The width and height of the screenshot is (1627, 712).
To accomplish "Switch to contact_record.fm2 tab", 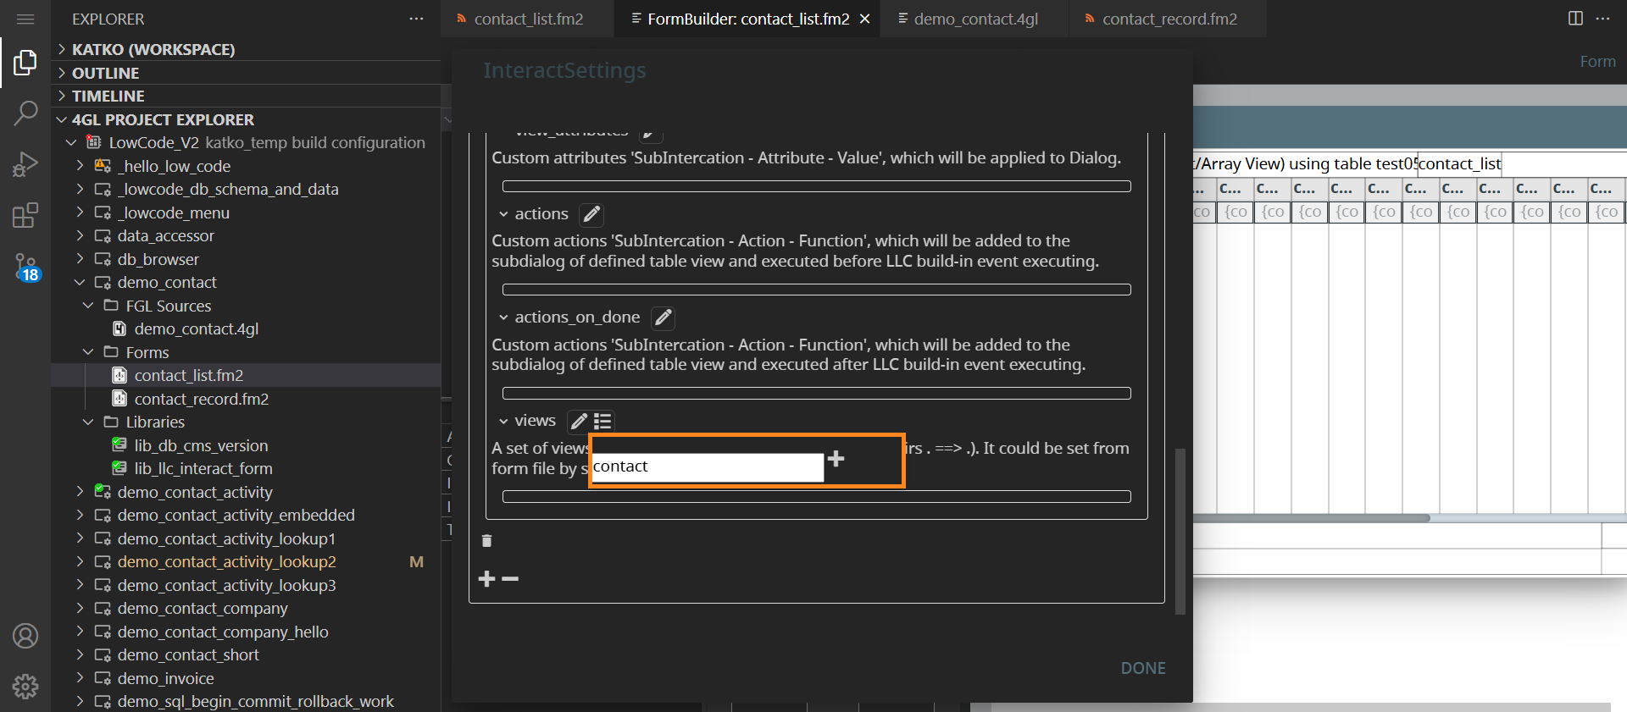I will (x=1169, y=19).
